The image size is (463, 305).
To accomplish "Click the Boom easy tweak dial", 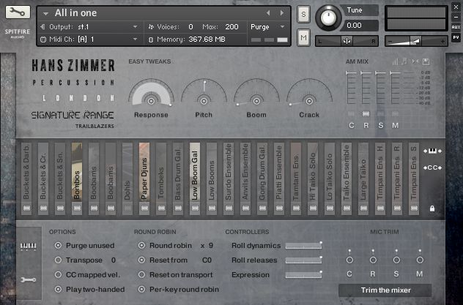I will [256, 94].
